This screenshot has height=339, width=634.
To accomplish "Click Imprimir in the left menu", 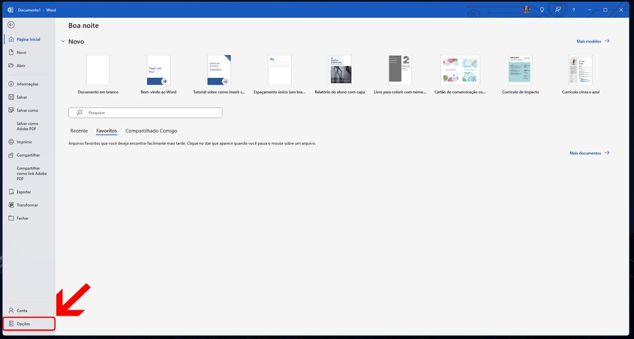I will 24,142.
